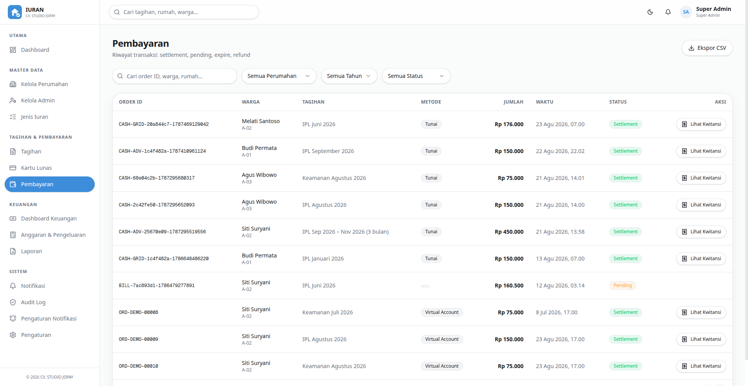Click the Notifikasi bell icon in sidebar
Image resolution: width=748 pixels, height=386 pixels.
[13, 286]
